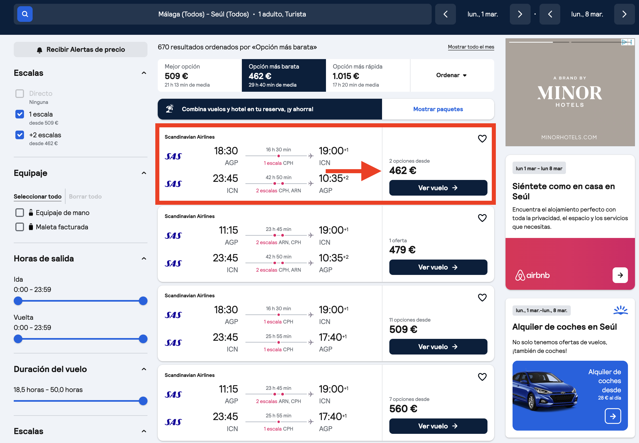Enable the Equipaje de mano checkbox
The height and width of the screenshot is (443, 639).
pos(20,213)
